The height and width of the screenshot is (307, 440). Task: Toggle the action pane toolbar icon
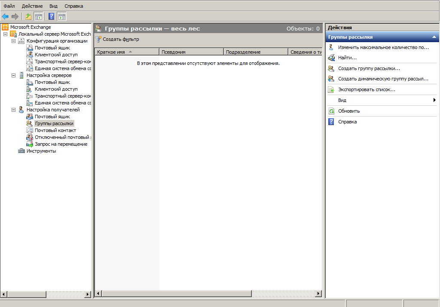[62, 17]
